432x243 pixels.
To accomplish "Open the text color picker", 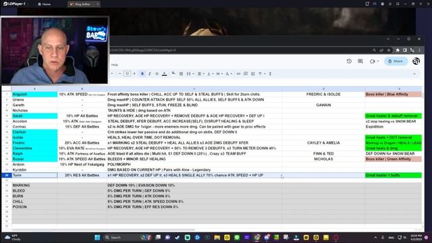I will pyautogui.click(x=165, y=74).
